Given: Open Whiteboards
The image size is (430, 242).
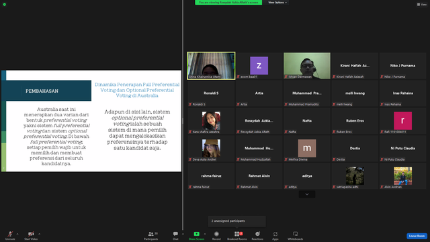Looking at the screenshot, I should tap(296, 235).
